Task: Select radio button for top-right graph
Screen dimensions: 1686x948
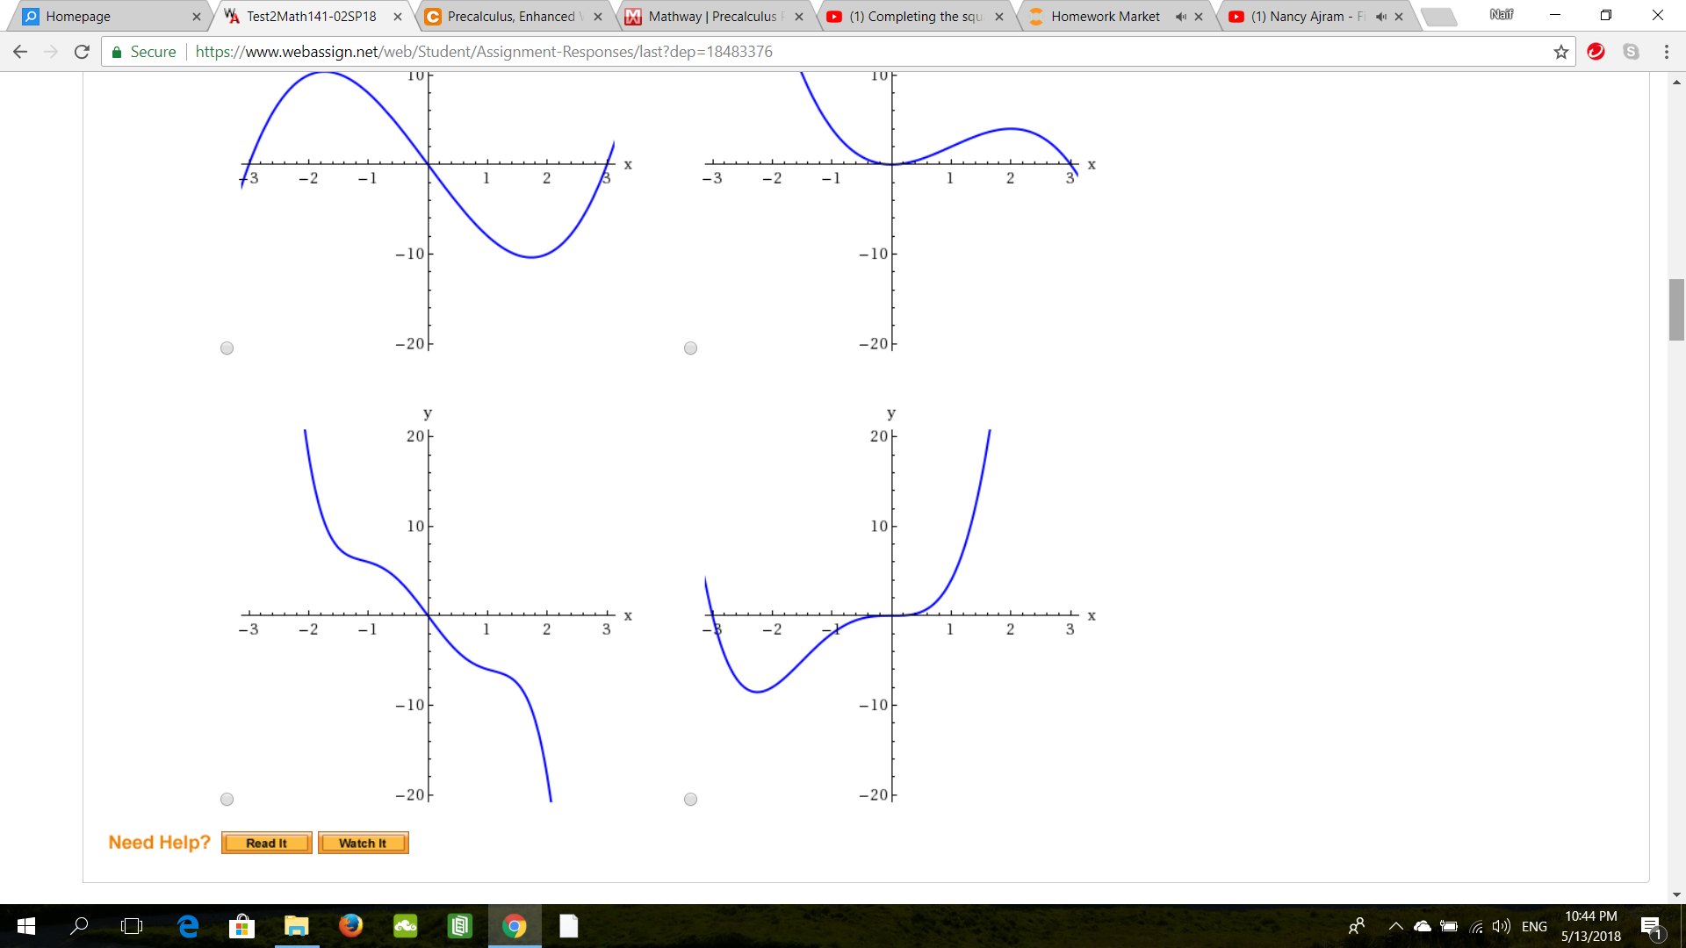Action: (690, 348)
